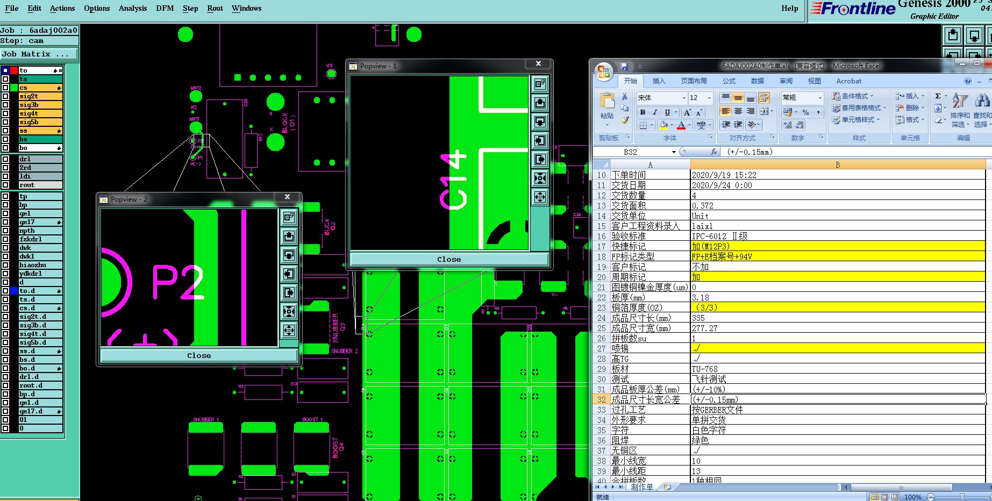This screenshot has width=992, height=501.
Task: Toggle the checkbox for layer sig4t
Action: pos(5,113)
